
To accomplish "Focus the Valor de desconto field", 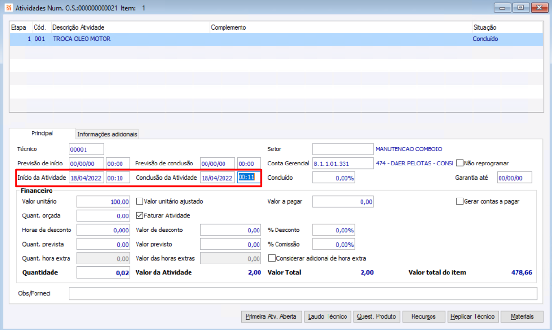I will coord(231,230).
